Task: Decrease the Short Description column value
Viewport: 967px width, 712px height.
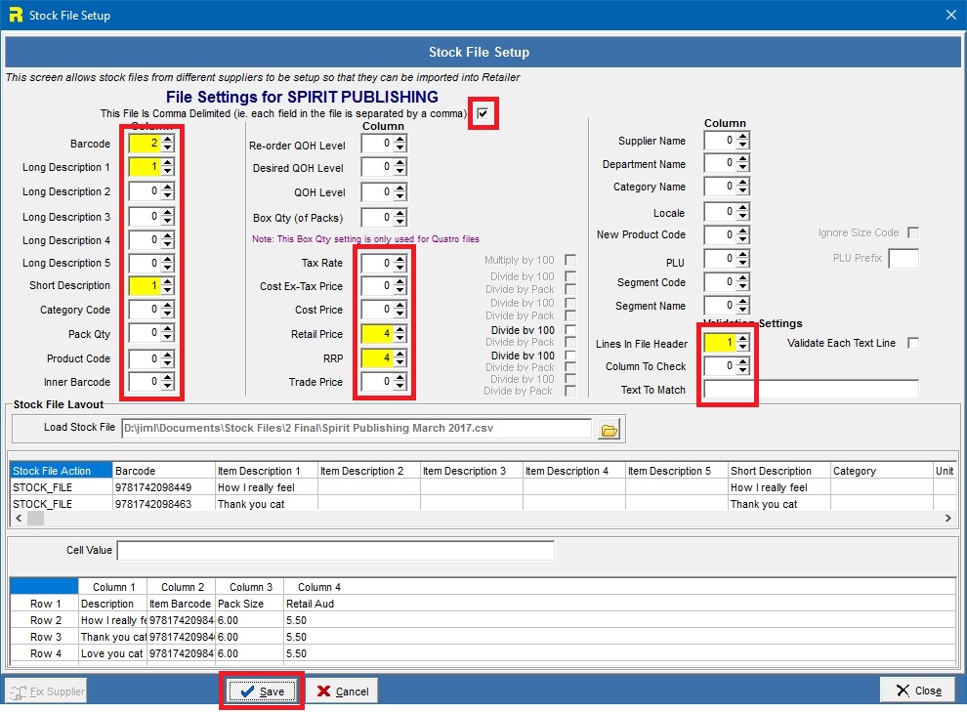Action: click(x=168, y=290)
